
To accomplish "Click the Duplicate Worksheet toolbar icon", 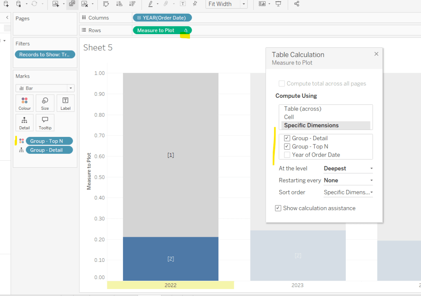I will coord(72,4).
